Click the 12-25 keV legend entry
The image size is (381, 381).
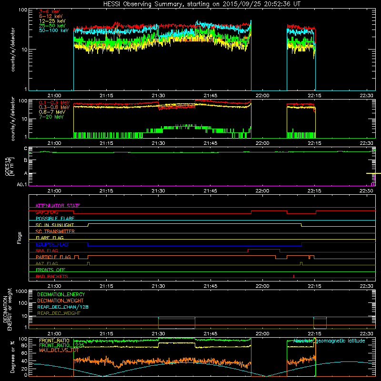pos(52,21)
